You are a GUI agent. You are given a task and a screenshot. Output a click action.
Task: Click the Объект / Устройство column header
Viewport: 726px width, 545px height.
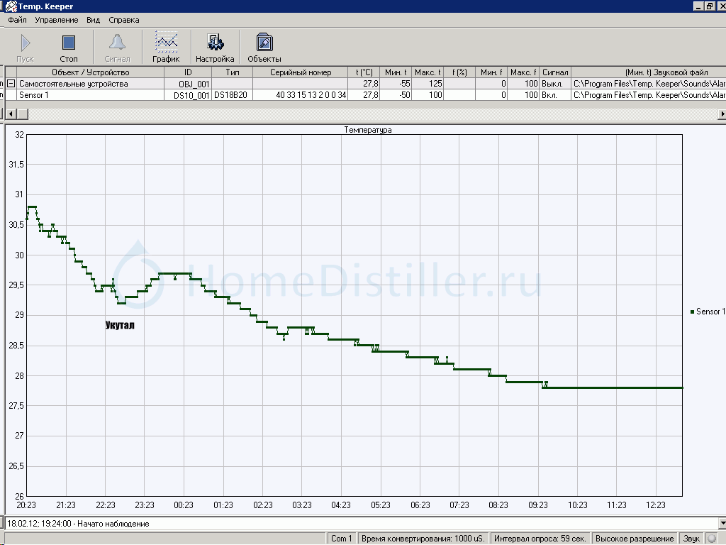coord(90,72)
